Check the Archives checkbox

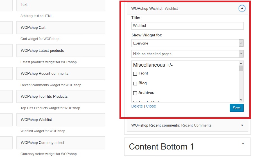(135, 93)
